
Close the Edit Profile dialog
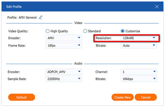pyautogui.click(x=157, y=7)
